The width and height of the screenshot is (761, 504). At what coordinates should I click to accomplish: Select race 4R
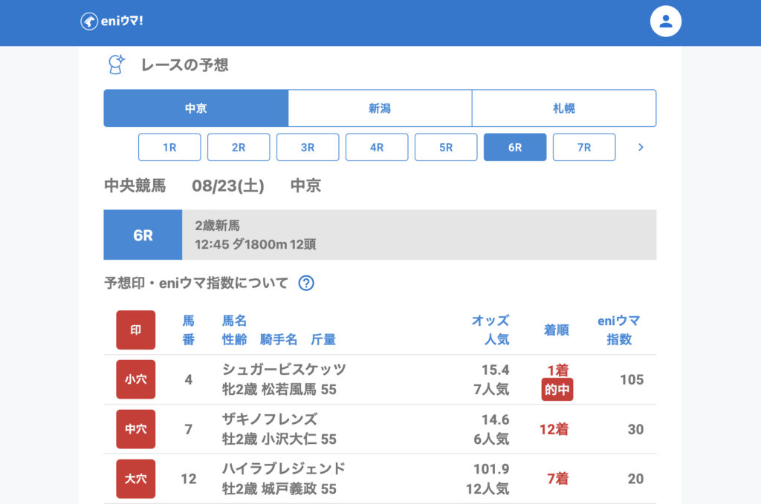coord(377,147)
